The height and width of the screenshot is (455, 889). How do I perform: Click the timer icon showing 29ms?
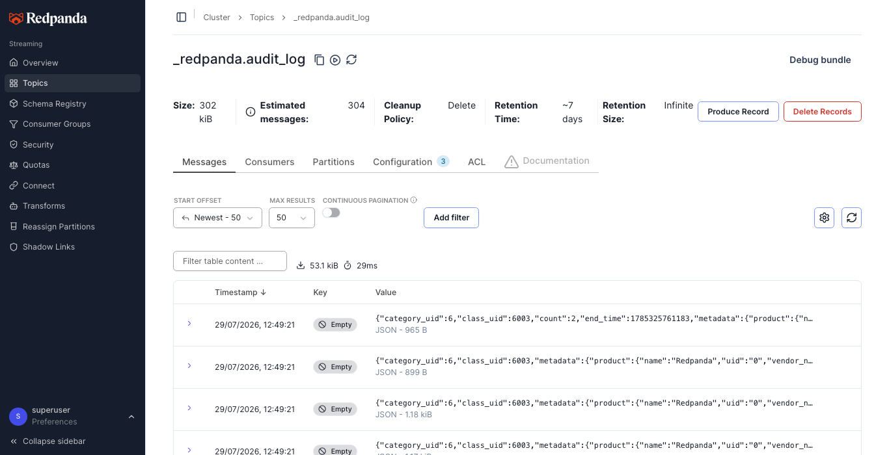tap(348, 266)
